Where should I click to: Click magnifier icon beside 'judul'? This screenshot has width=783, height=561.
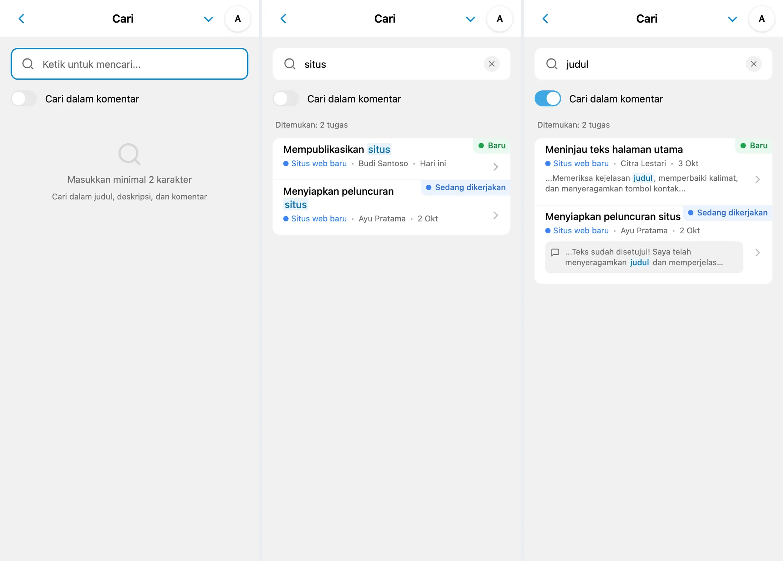552,64
